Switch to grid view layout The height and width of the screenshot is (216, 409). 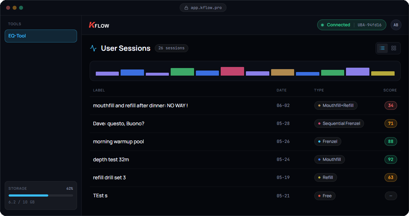pyautogui.click(x=394, y=48)
